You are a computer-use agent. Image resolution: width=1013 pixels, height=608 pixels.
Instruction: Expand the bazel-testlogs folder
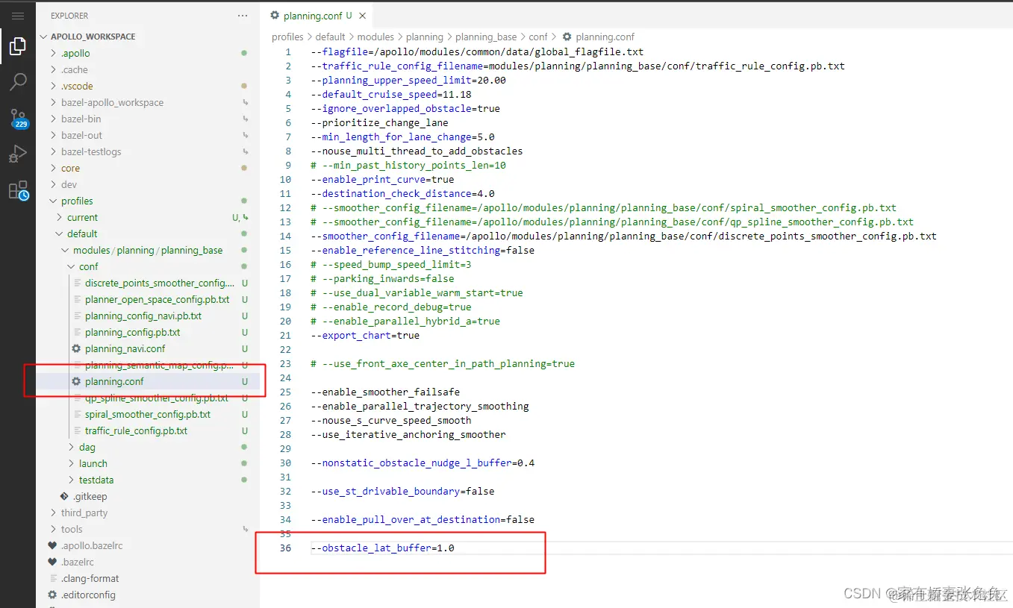coord(91,151)
